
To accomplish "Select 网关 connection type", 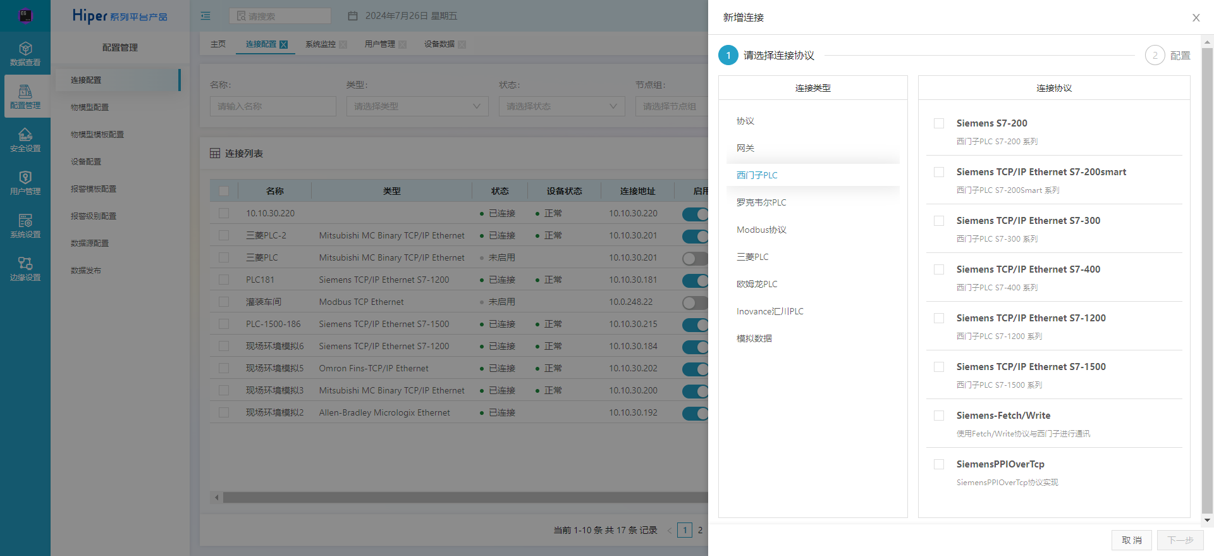I will [x=813, y=148].
